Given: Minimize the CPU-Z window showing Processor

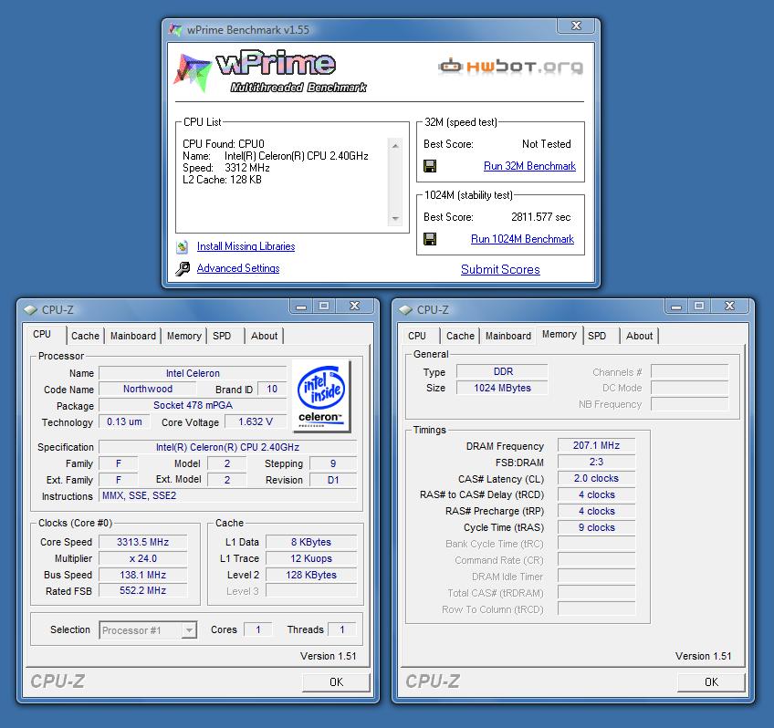Looking at the screenshot, I should (301, 307).
